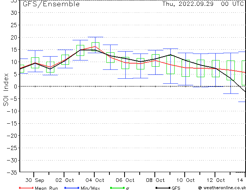
Task: Click the green sigma box at 08 Oct
Action: [x=156, y=60]
